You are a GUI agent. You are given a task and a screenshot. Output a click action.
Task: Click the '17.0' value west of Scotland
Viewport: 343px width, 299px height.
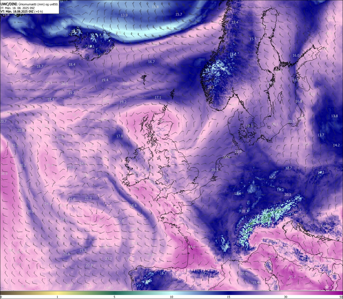click(x=120, y=136)
